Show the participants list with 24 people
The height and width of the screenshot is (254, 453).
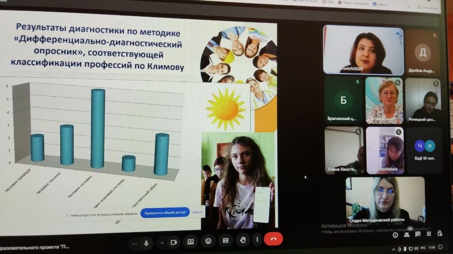coord(406,235)
